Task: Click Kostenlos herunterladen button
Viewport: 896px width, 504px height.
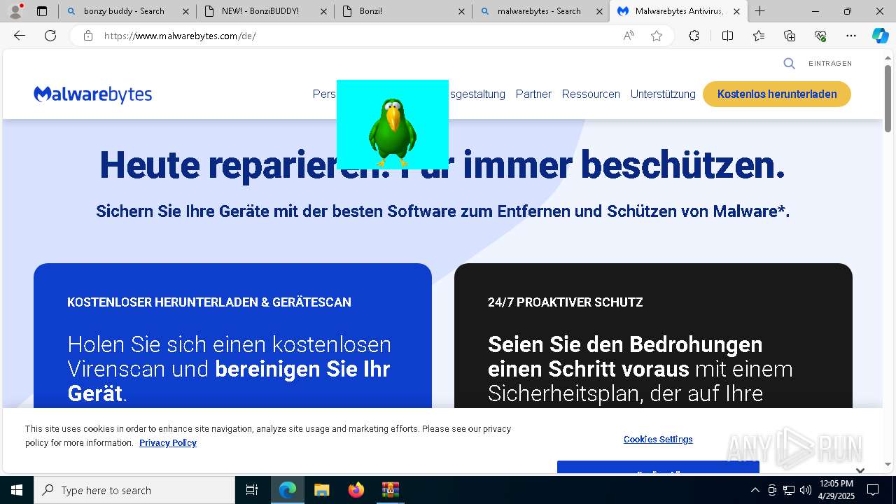Action: 777,94
